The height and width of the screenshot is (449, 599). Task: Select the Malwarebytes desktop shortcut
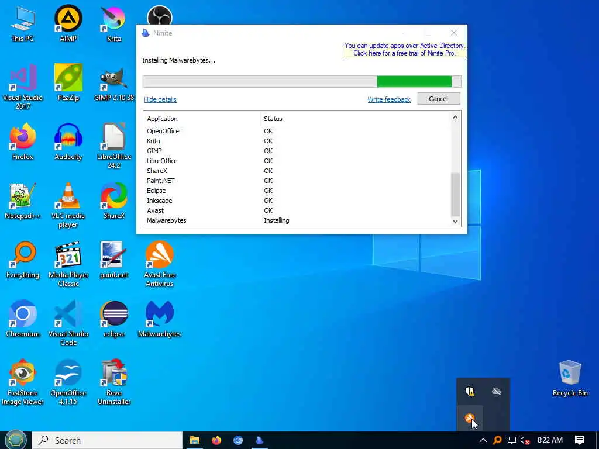(160, 319)
